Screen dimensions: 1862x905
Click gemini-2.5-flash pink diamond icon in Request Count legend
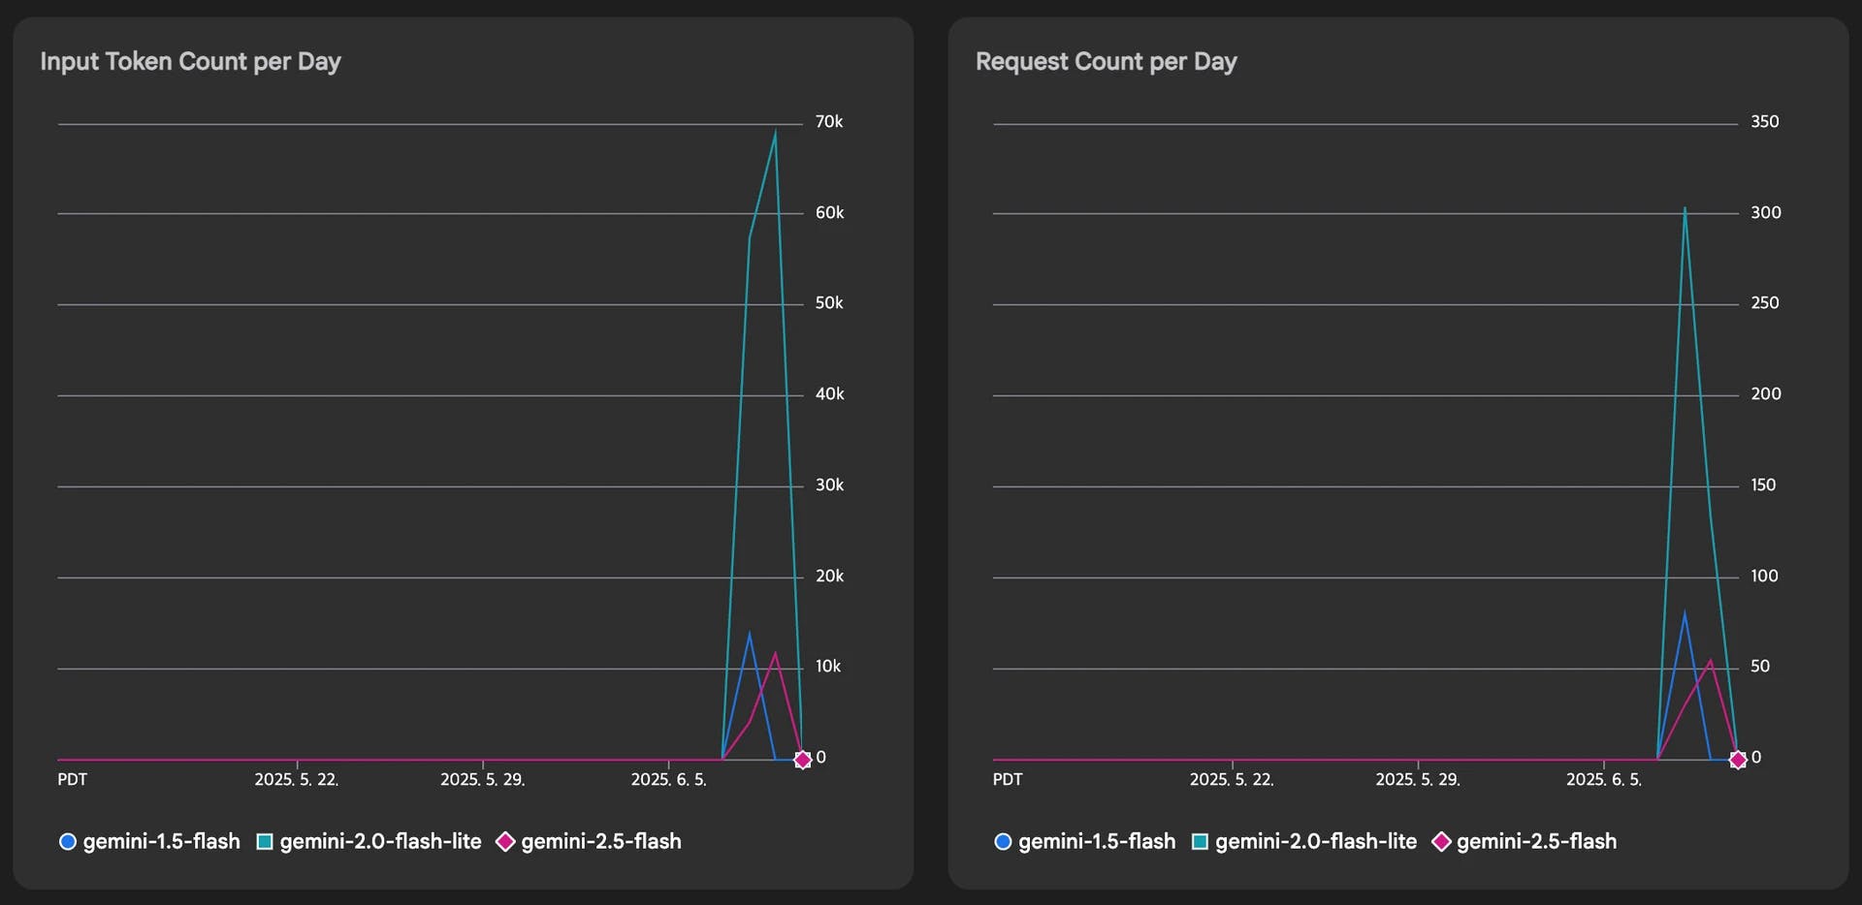(1441, 842)
